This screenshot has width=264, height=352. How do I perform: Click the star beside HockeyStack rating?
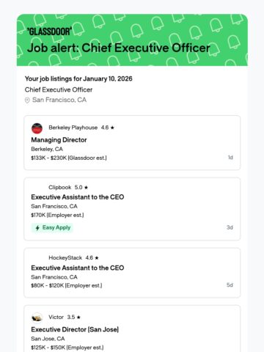click(97, 258)
